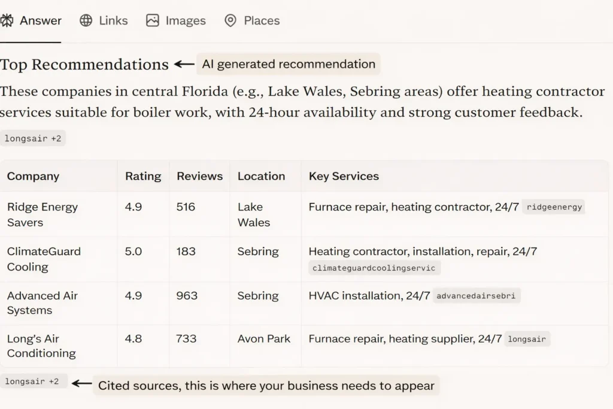Open the Images tab
Image resolution: width=613 pixels, height=409 pixels.
(186, 20)
